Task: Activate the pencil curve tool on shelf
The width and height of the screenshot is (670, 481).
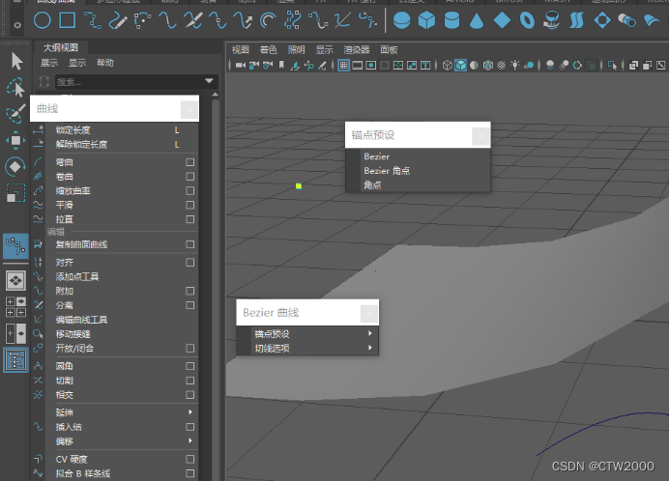Action: [118, 20]
